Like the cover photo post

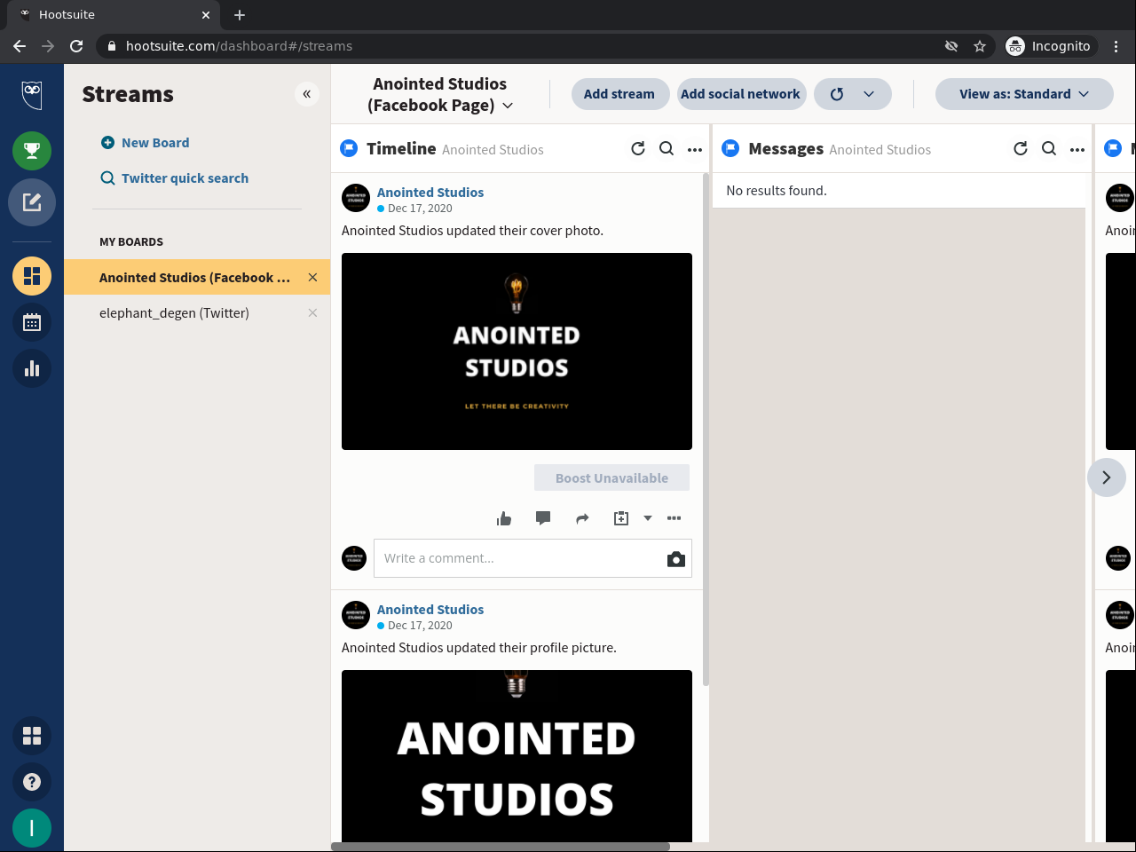pyautogui.click(x=504, y=518)
